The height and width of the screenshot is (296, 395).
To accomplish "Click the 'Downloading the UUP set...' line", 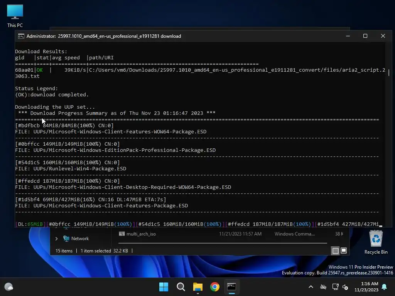I will point(55,107).
